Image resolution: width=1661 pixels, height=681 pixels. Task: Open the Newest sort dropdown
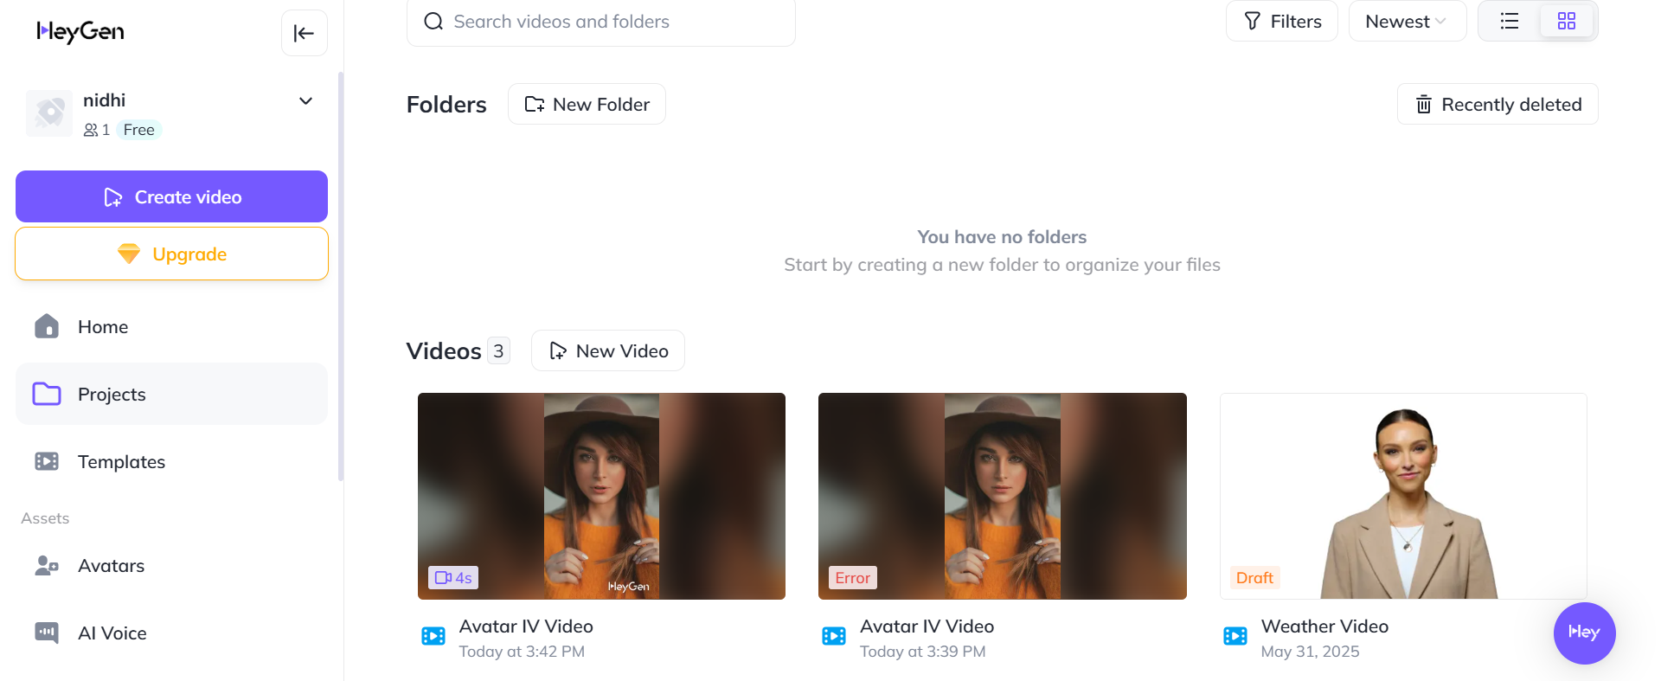click(x=1407, y=22)
